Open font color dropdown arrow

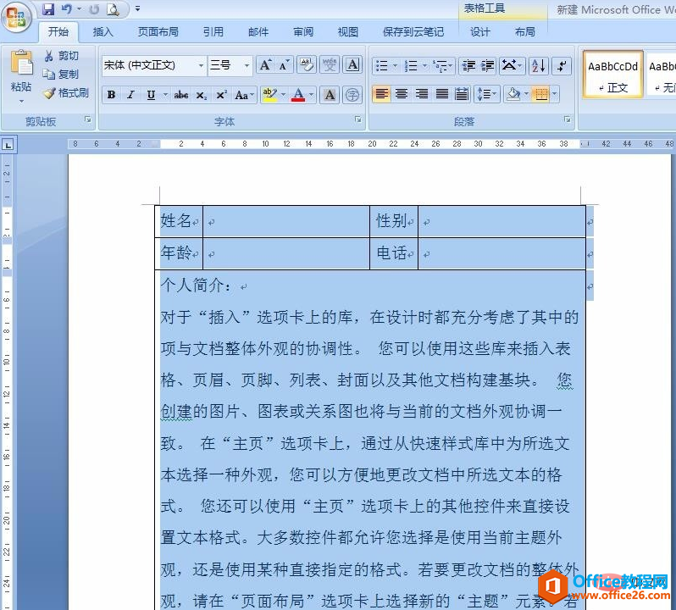(x=311, y=95)
